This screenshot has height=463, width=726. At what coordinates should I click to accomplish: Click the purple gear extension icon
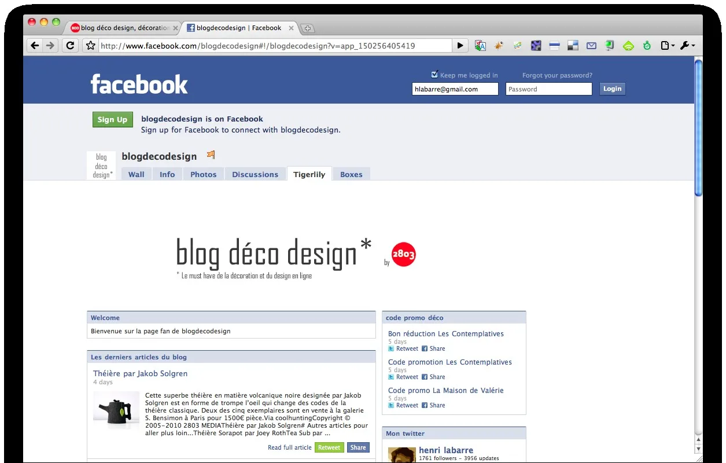click(x=536, y=46)
